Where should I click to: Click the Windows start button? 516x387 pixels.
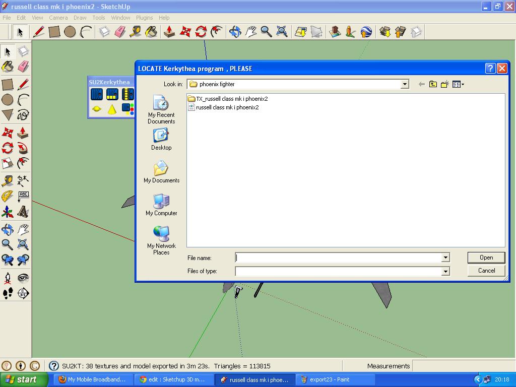(x=24, y=379)
